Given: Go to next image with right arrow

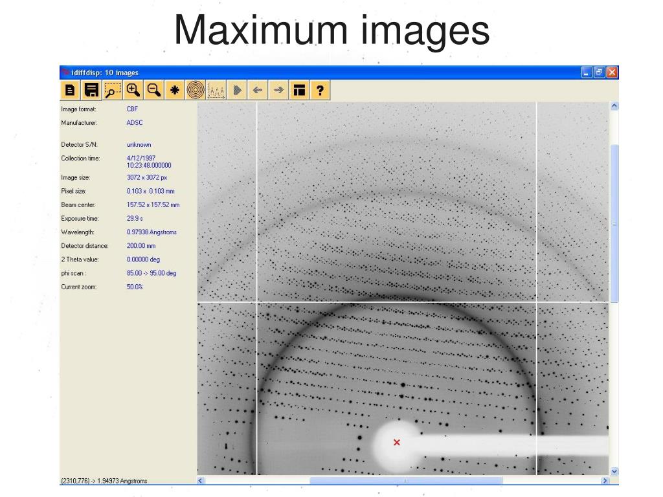Looking at the screenshot, I should pyautogui.click(x=278, y=90).
